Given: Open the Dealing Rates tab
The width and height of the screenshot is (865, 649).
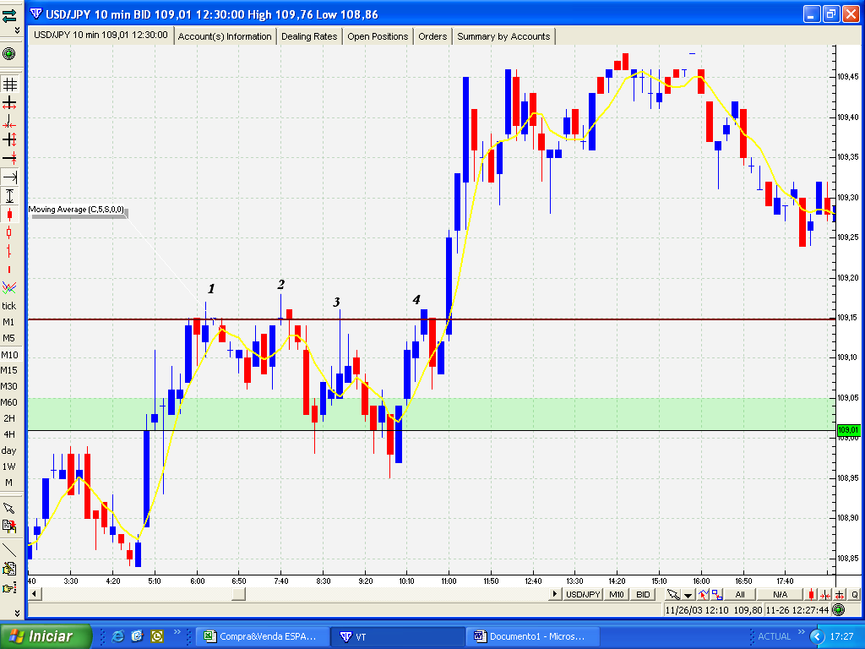Looking at the screenshot, I should pos(309,36).
